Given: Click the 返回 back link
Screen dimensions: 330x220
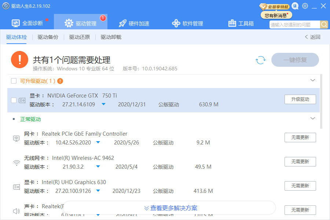Looking at the screenshot, I should pos(312,37).
